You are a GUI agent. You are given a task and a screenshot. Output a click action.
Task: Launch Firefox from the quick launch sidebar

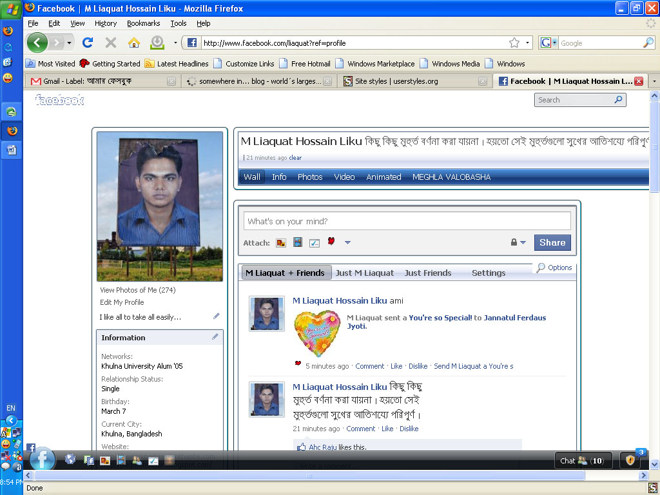[8, 31]
